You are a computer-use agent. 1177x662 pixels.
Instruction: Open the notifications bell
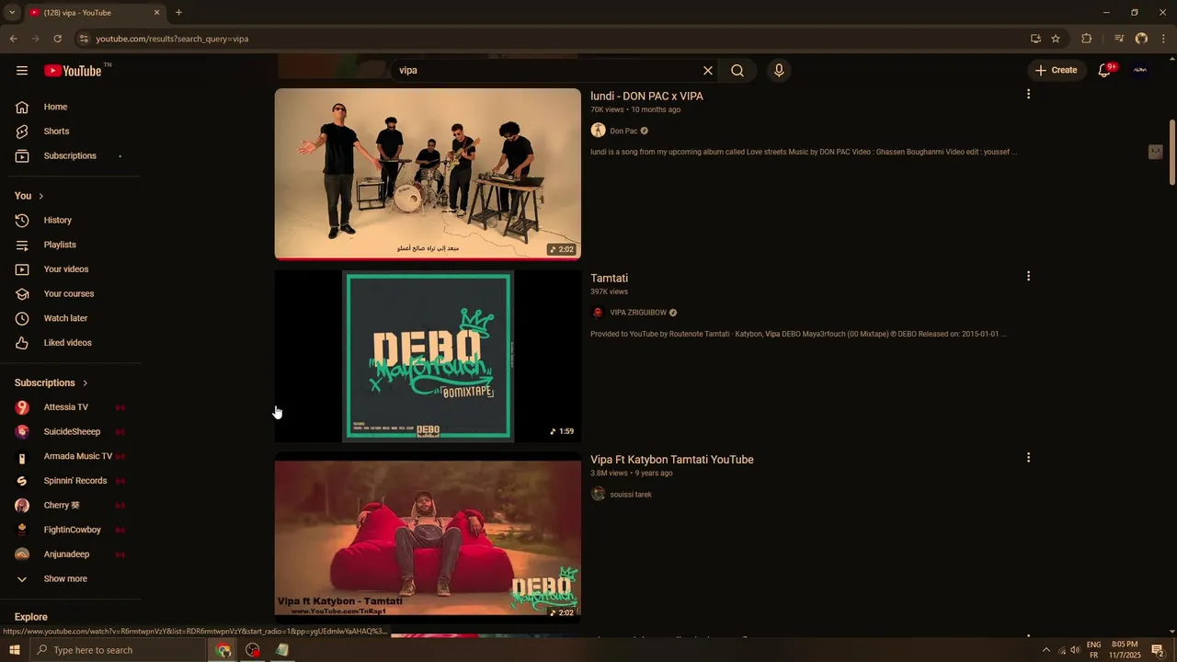[x=1104, y=71]
